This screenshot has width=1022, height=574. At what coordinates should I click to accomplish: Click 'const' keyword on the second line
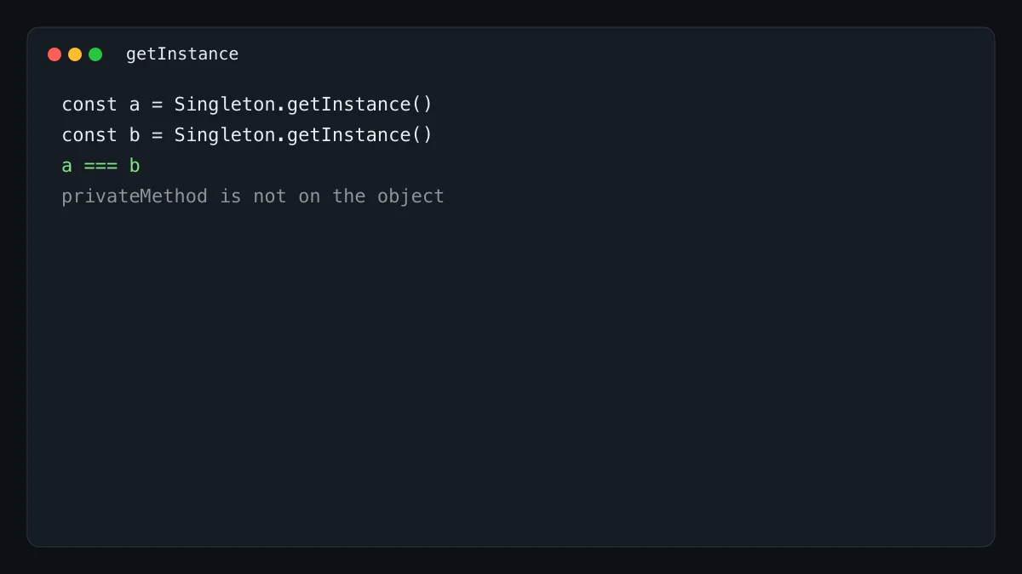click(89, 135)
